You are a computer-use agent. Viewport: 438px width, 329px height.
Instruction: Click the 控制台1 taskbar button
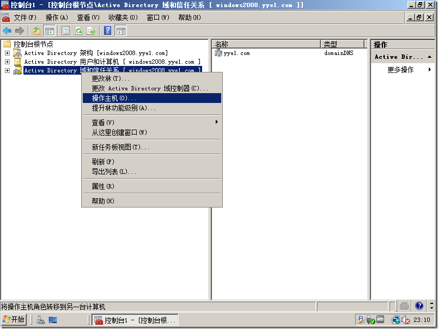135,320
